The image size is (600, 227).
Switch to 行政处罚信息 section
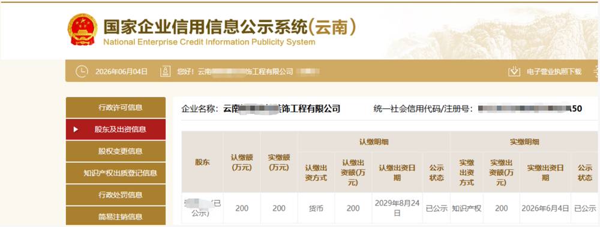(116, 195)
